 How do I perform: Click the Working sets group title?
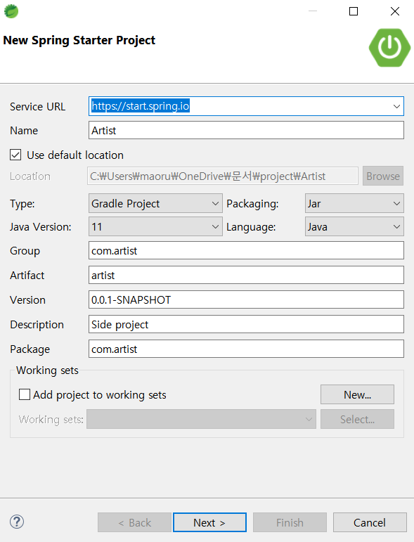coord(47,370)
